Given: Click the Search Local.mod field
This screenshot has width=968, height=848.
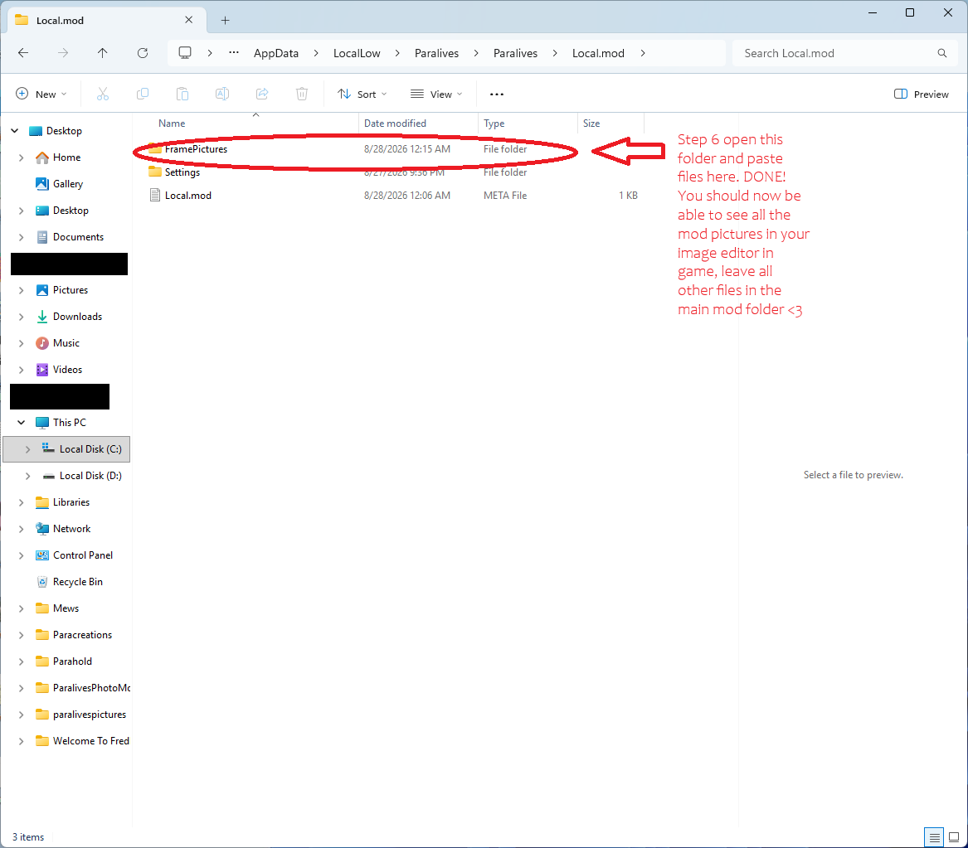Looking at the screenshot, I should point(844,53).
